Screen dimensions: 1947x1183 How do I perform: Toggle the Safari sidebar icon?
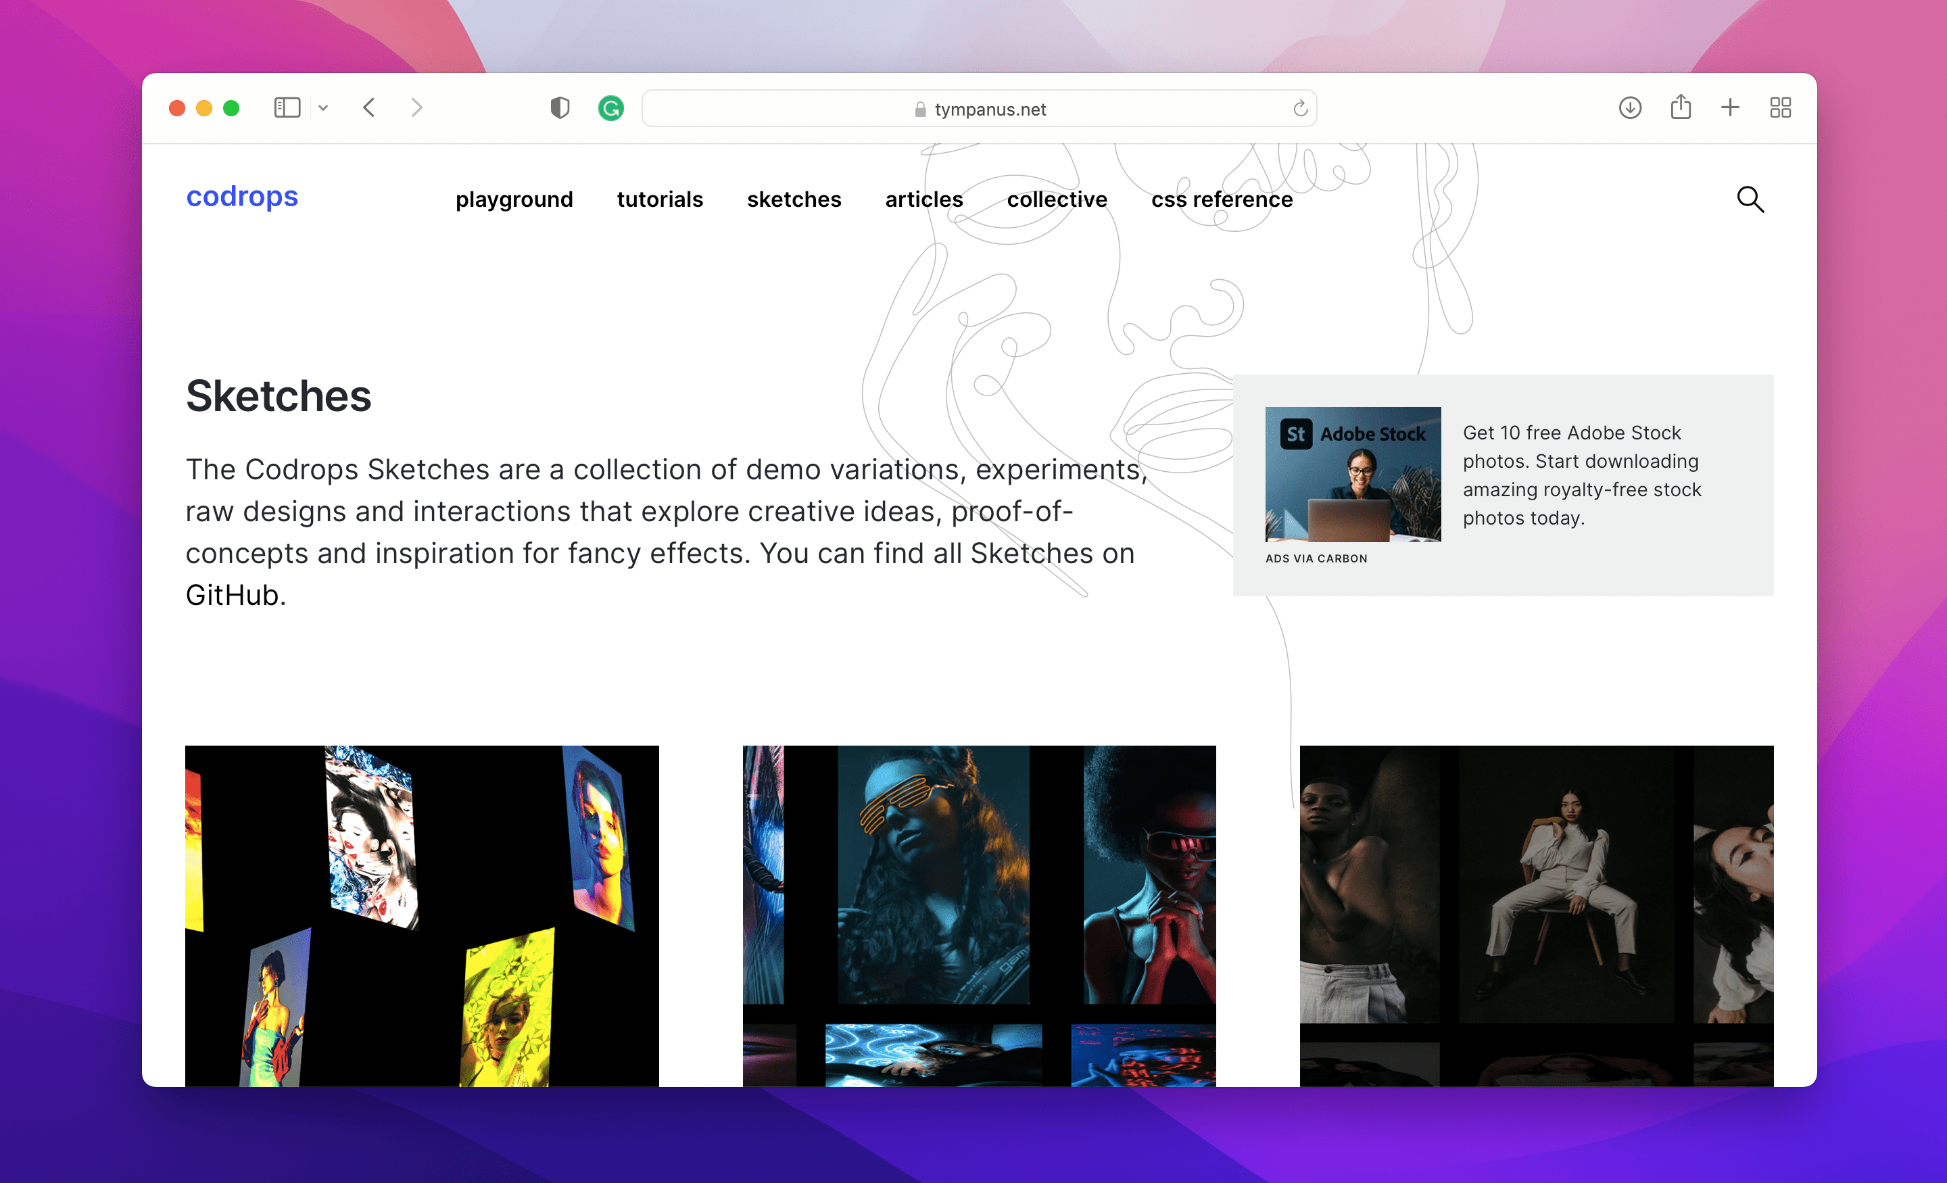287,107
